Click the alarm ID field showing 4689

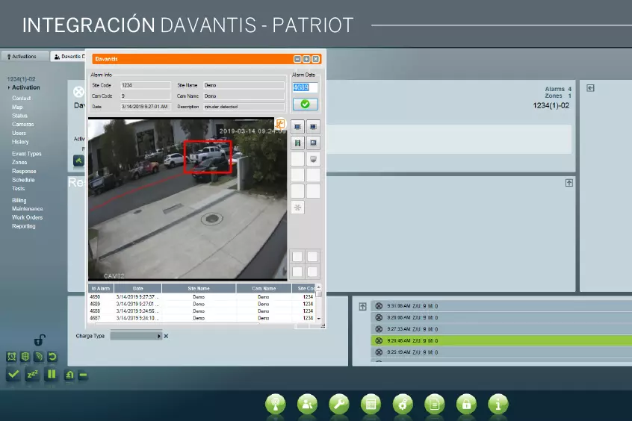pos(305,87)
